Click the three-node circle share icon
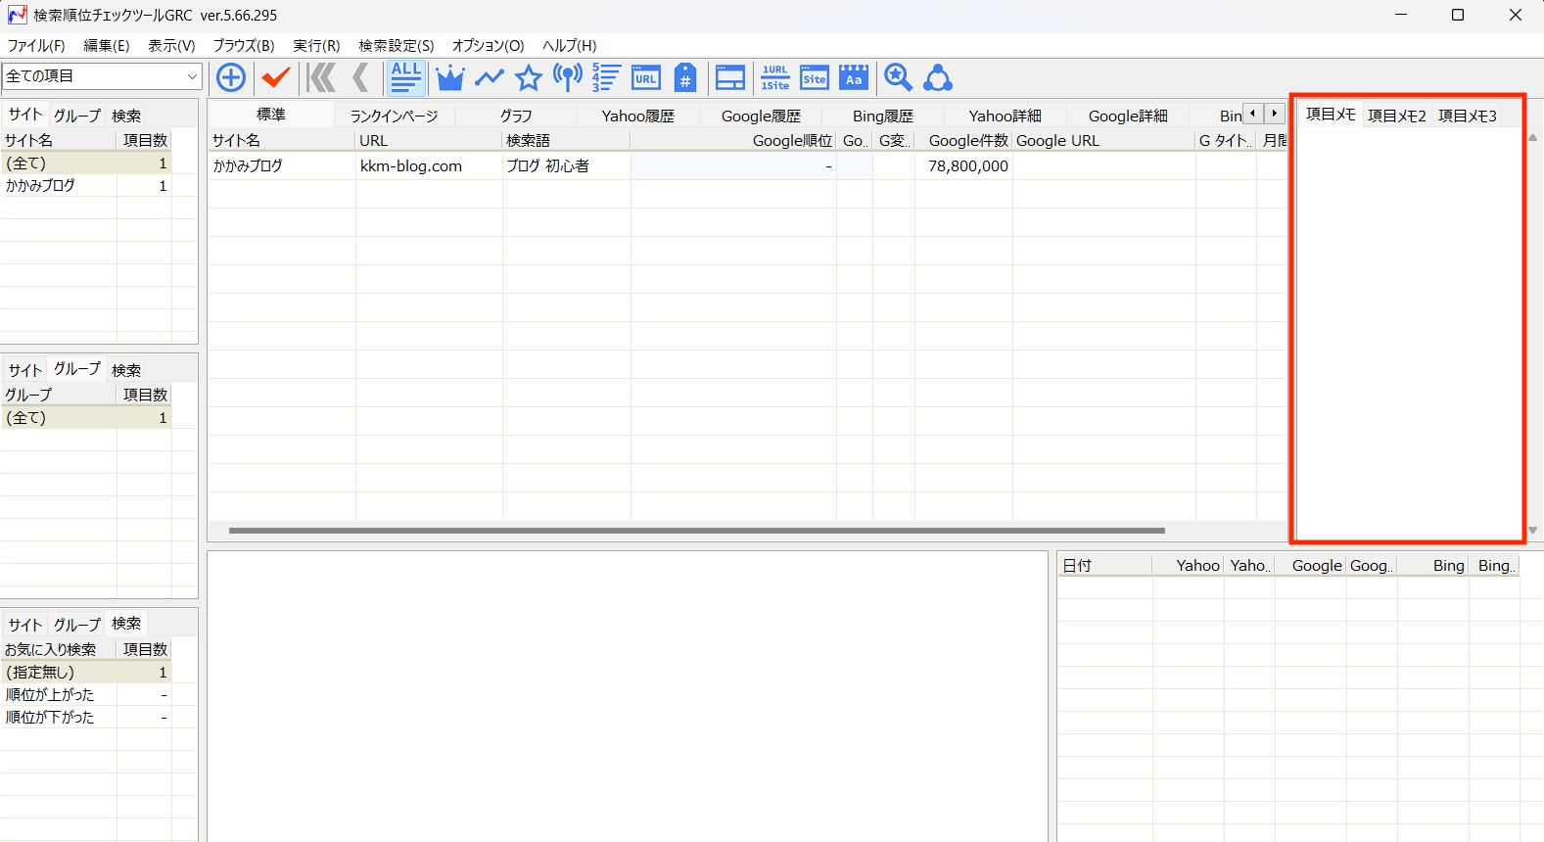 [938, 77]
